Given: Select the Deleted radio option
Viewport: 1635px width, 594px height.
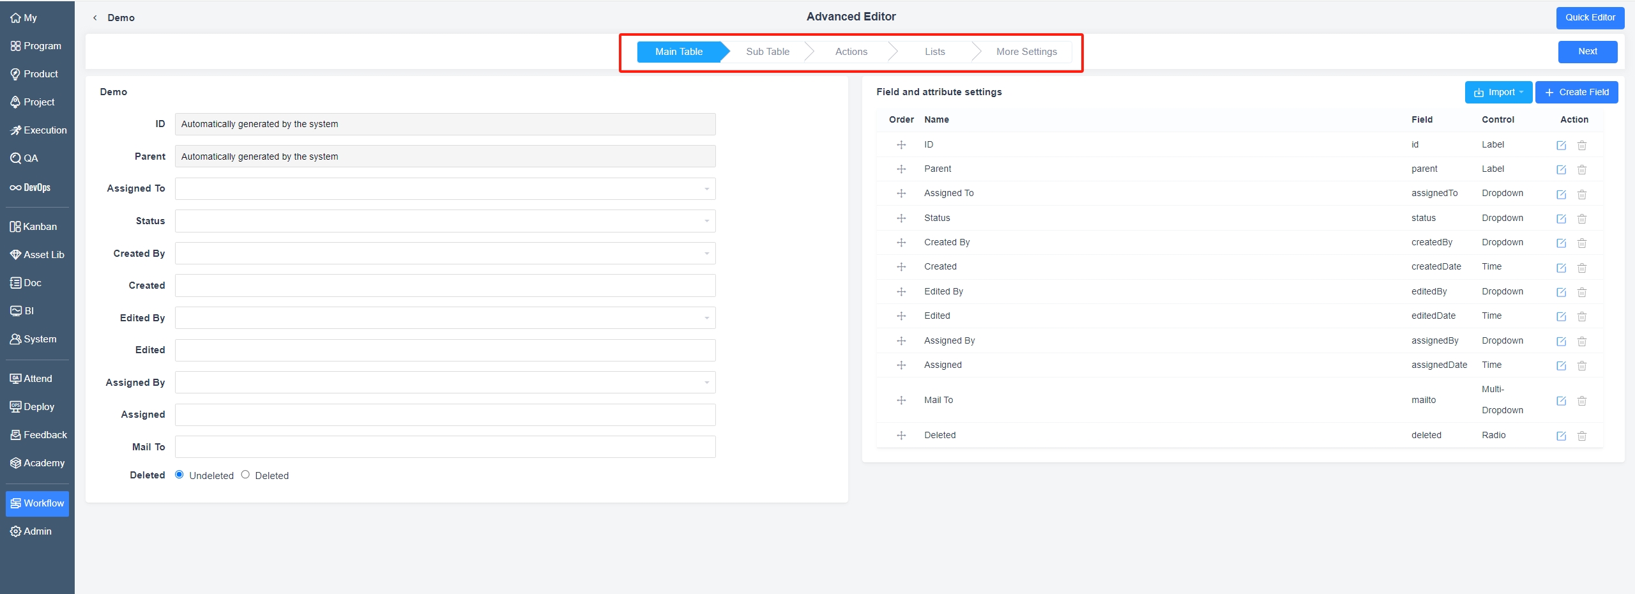Looking at the screenshot, I should tap(245, 475).
